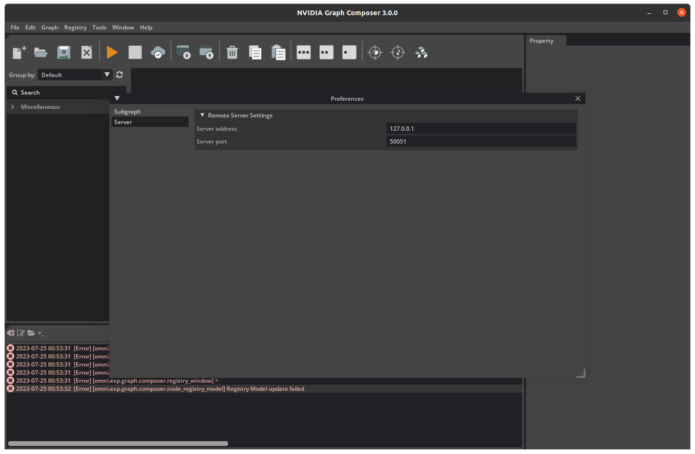
Task: Click the Server address label
Action: [x=217, y=129]
